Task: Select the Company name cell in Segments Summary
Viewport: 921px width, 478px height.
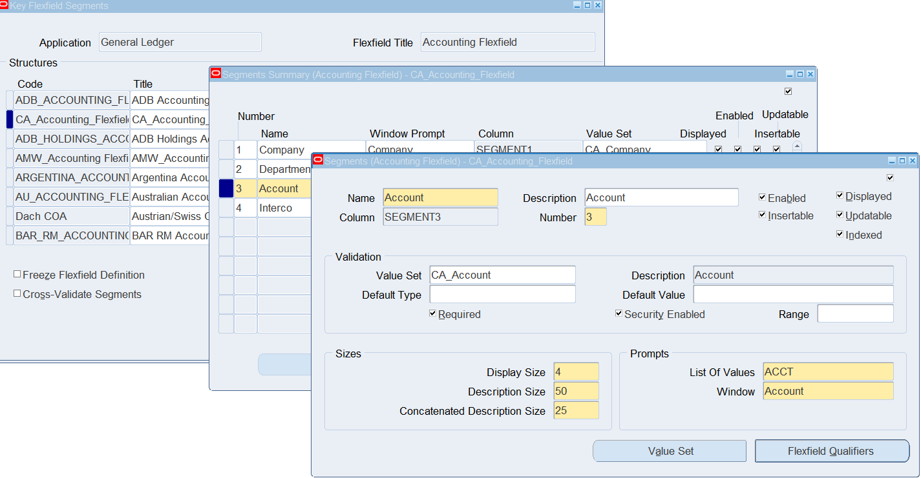Action: [x=312, y=150]
